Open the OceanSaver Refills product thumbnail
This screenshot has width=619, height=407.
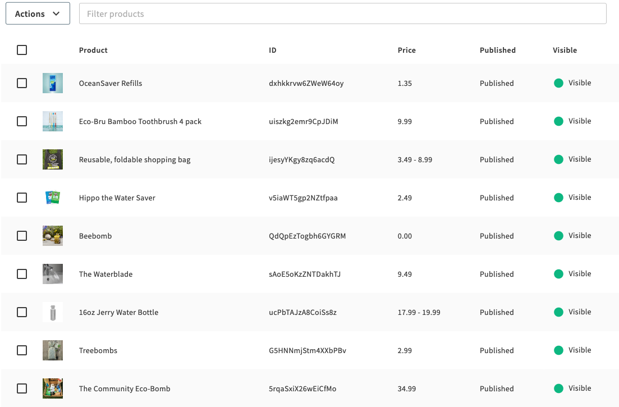[x=53, y=83]
